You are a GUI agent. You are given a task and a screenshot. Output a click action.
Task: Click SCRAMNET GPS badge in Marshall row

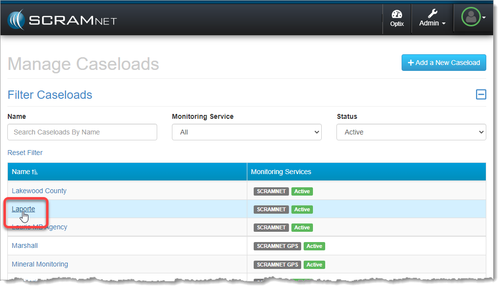277,246
